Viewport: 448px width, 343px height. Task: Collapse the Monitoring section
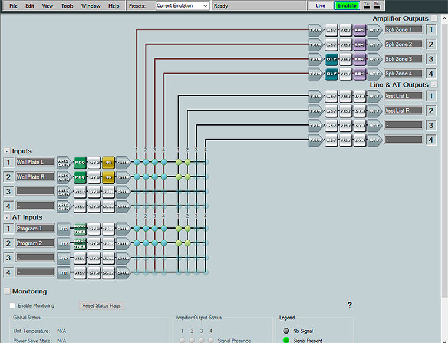[7, 291]
